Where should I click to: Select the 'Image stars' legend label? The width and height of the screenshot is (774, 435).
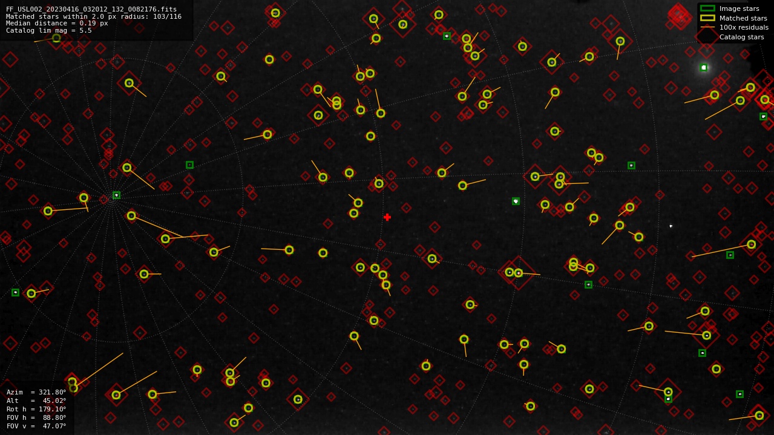pos(739,8)
